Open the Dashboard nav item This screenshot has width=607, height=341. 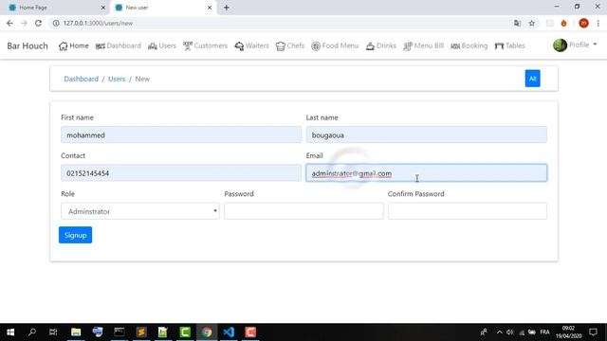tap(118, 45)
